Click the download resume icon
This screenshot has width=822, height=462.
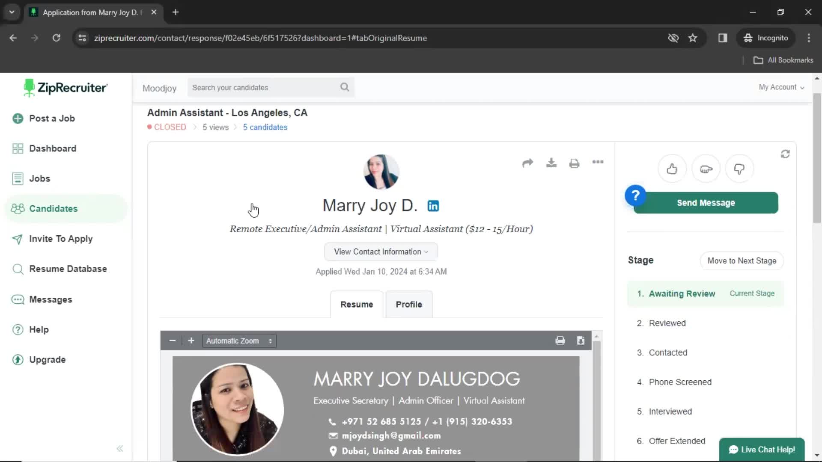[x=551, y=163]
